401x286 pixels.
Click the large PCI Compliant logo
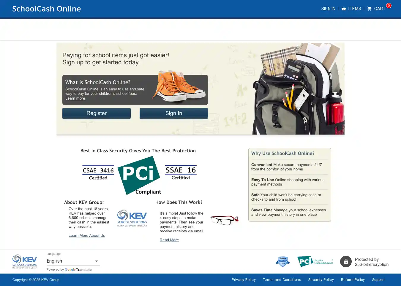(x=139, y=175)
